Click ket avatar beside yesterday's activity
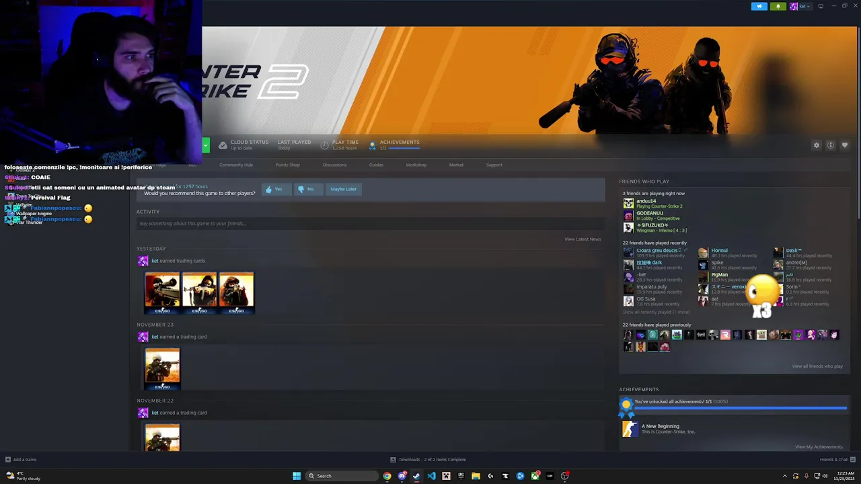 click(x=143, y=261)
